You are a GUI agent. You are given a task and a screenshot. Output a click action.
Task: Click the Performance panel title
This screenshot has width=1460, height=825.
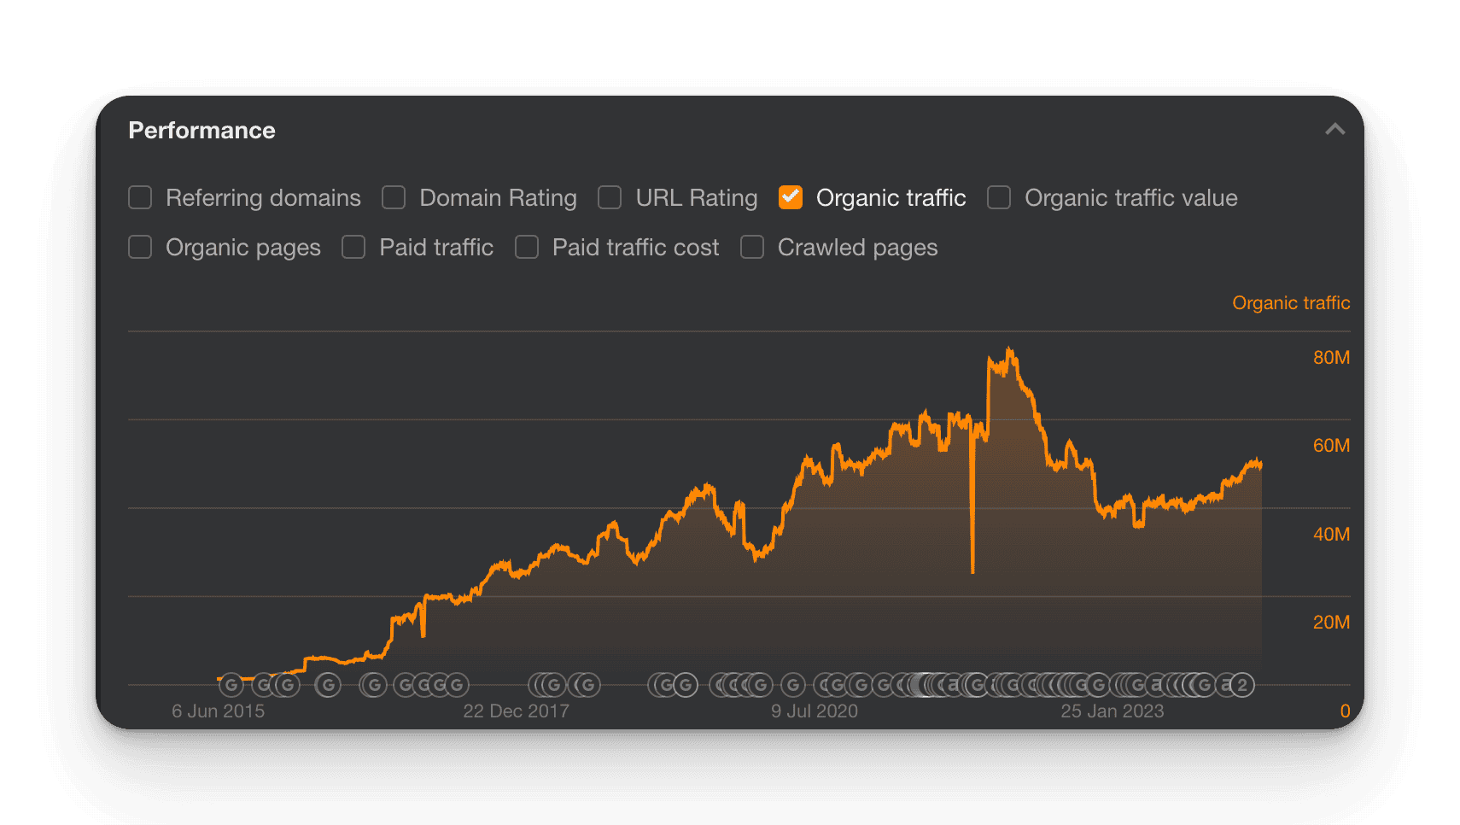point(201,131)
